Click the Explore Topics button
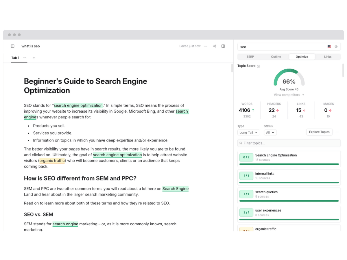 319,132
